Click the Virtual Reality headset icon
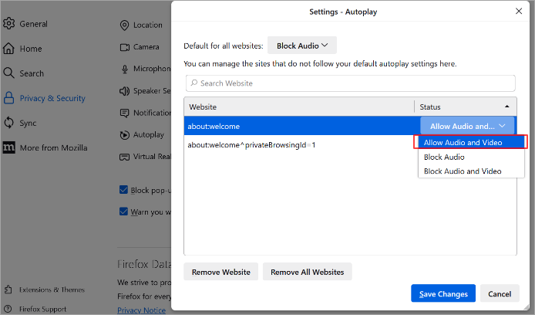Image resolution: width=535 pixels, height=315 pixels. 125,157
